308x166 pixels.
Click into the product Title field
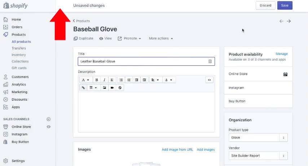144,61
